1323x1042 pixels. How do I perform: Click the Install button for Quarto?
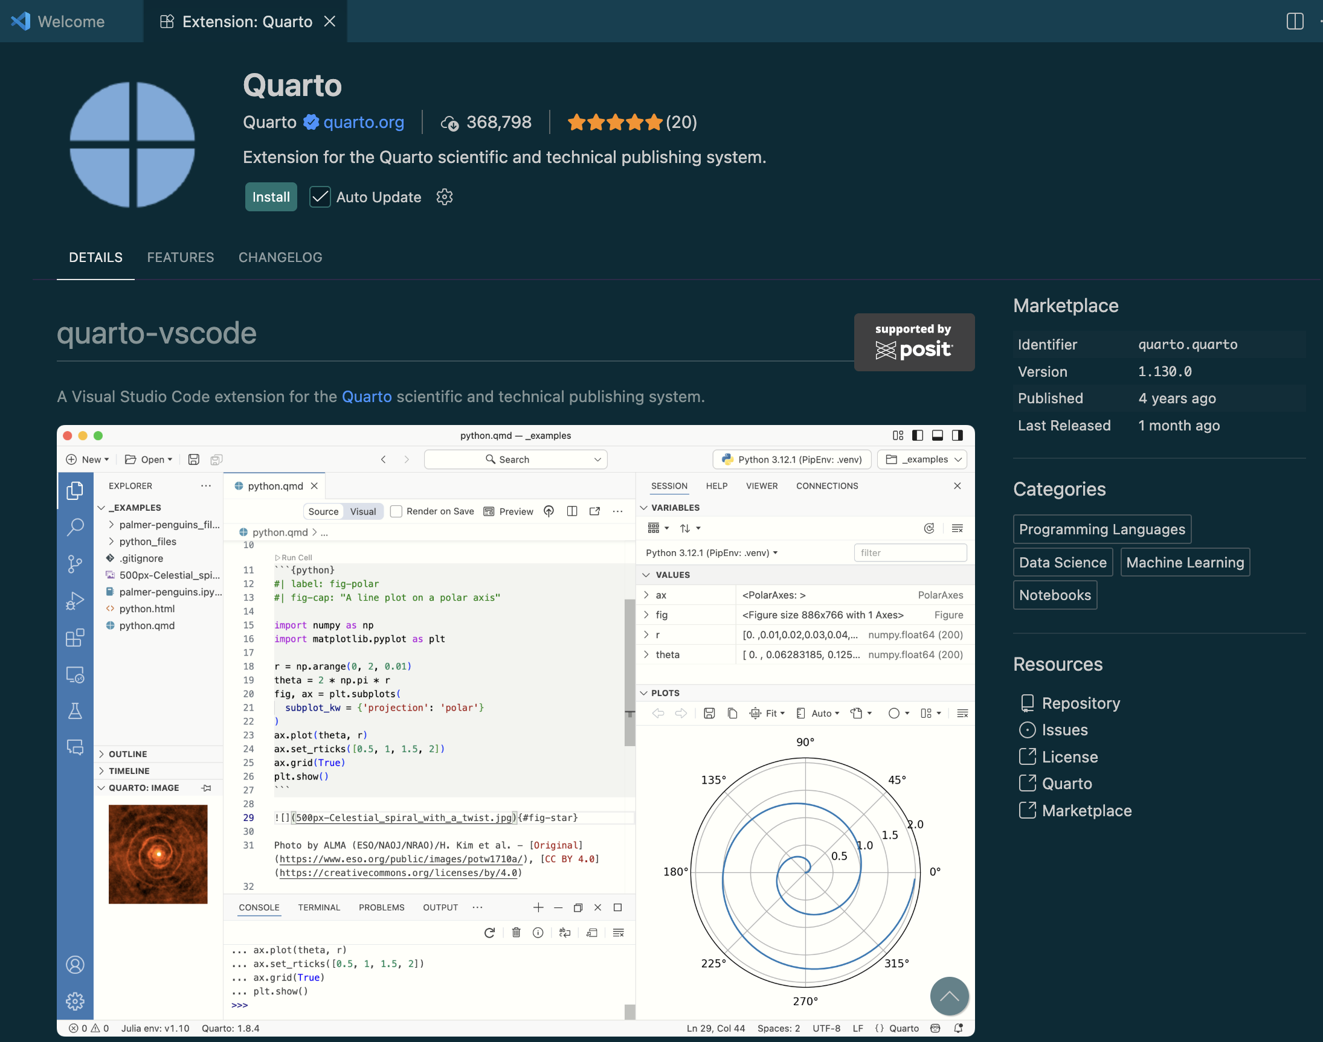pyautogui.click(x=271, y=197)
